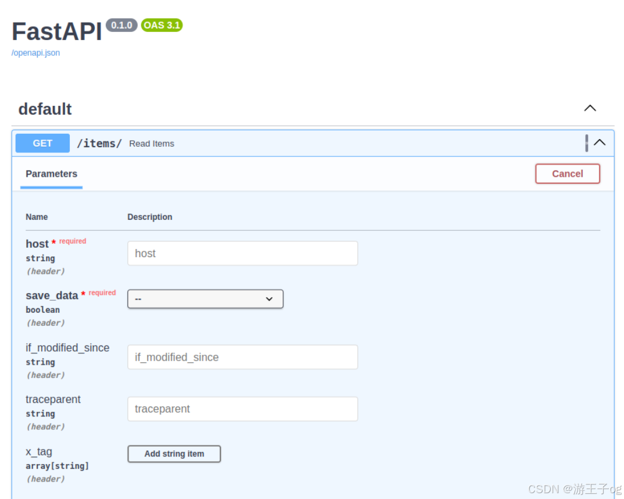
Task: Click the CSDN watermark text
Action: point(573,489)
